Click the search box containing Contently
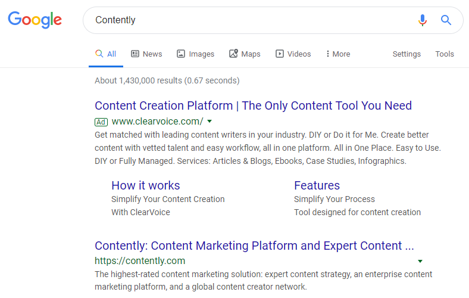Screen dimensions: 469x298 tap(250, 20)
